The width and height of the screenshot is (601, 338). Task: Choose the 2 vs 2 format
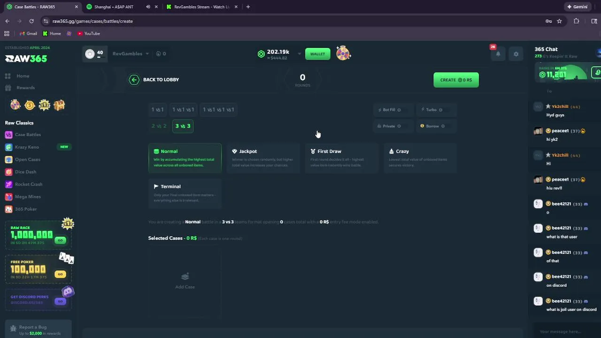tap(159, 126)
